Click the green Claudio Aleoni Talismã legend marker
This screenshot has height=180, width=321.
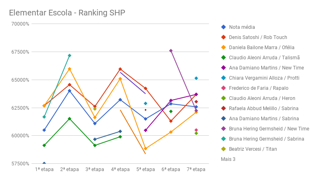(x=223, y=58)
